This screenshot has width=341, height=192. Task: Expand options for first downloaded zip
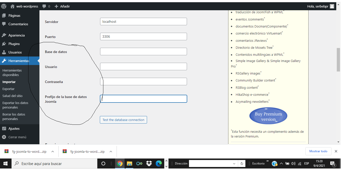(x=53, y=151)
